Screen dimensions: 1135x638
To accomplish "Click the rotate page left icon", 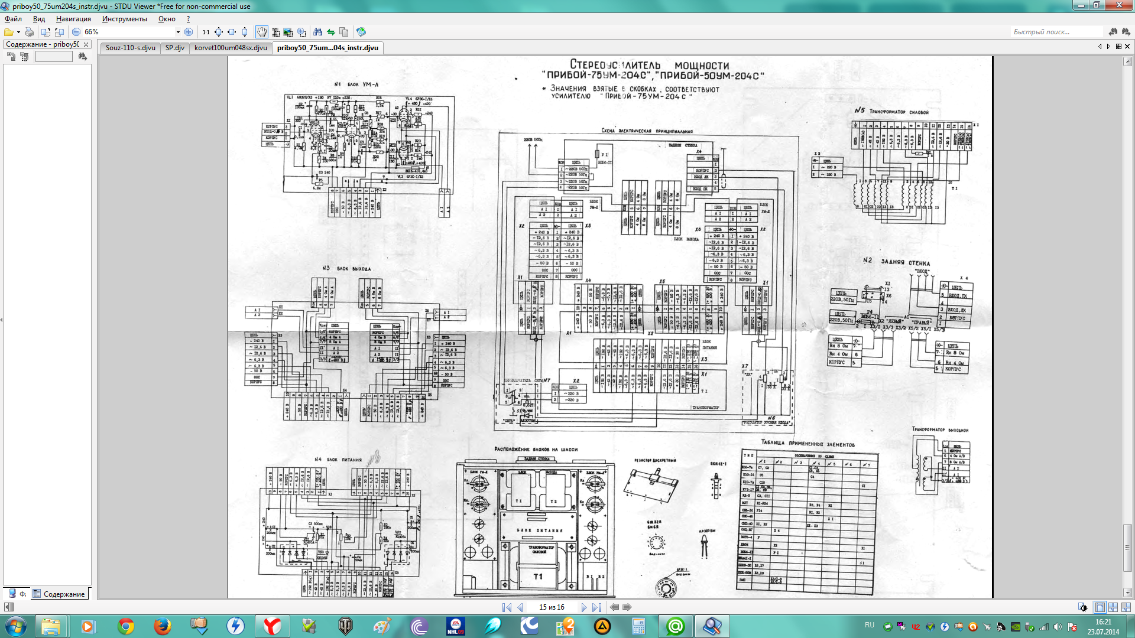I will [46, 32].
